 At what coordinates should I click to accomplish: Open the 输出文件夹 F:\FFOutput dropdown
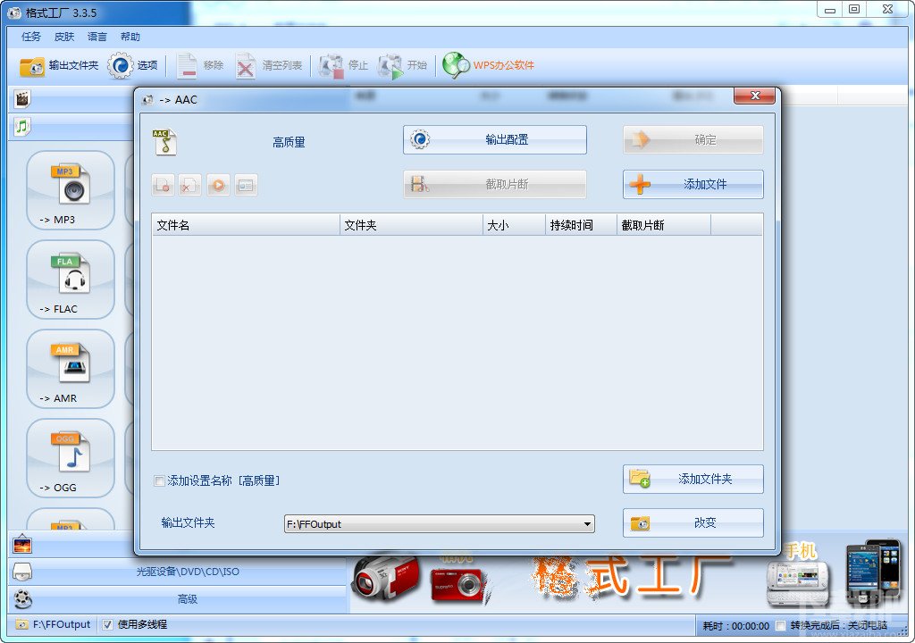[440, 524]
